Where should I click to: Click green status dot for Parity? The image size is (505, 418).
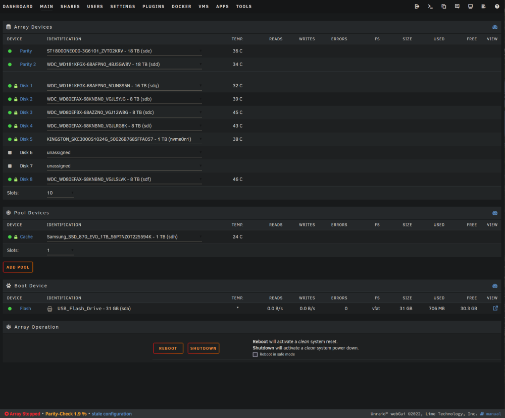click(x=10, y=51)
